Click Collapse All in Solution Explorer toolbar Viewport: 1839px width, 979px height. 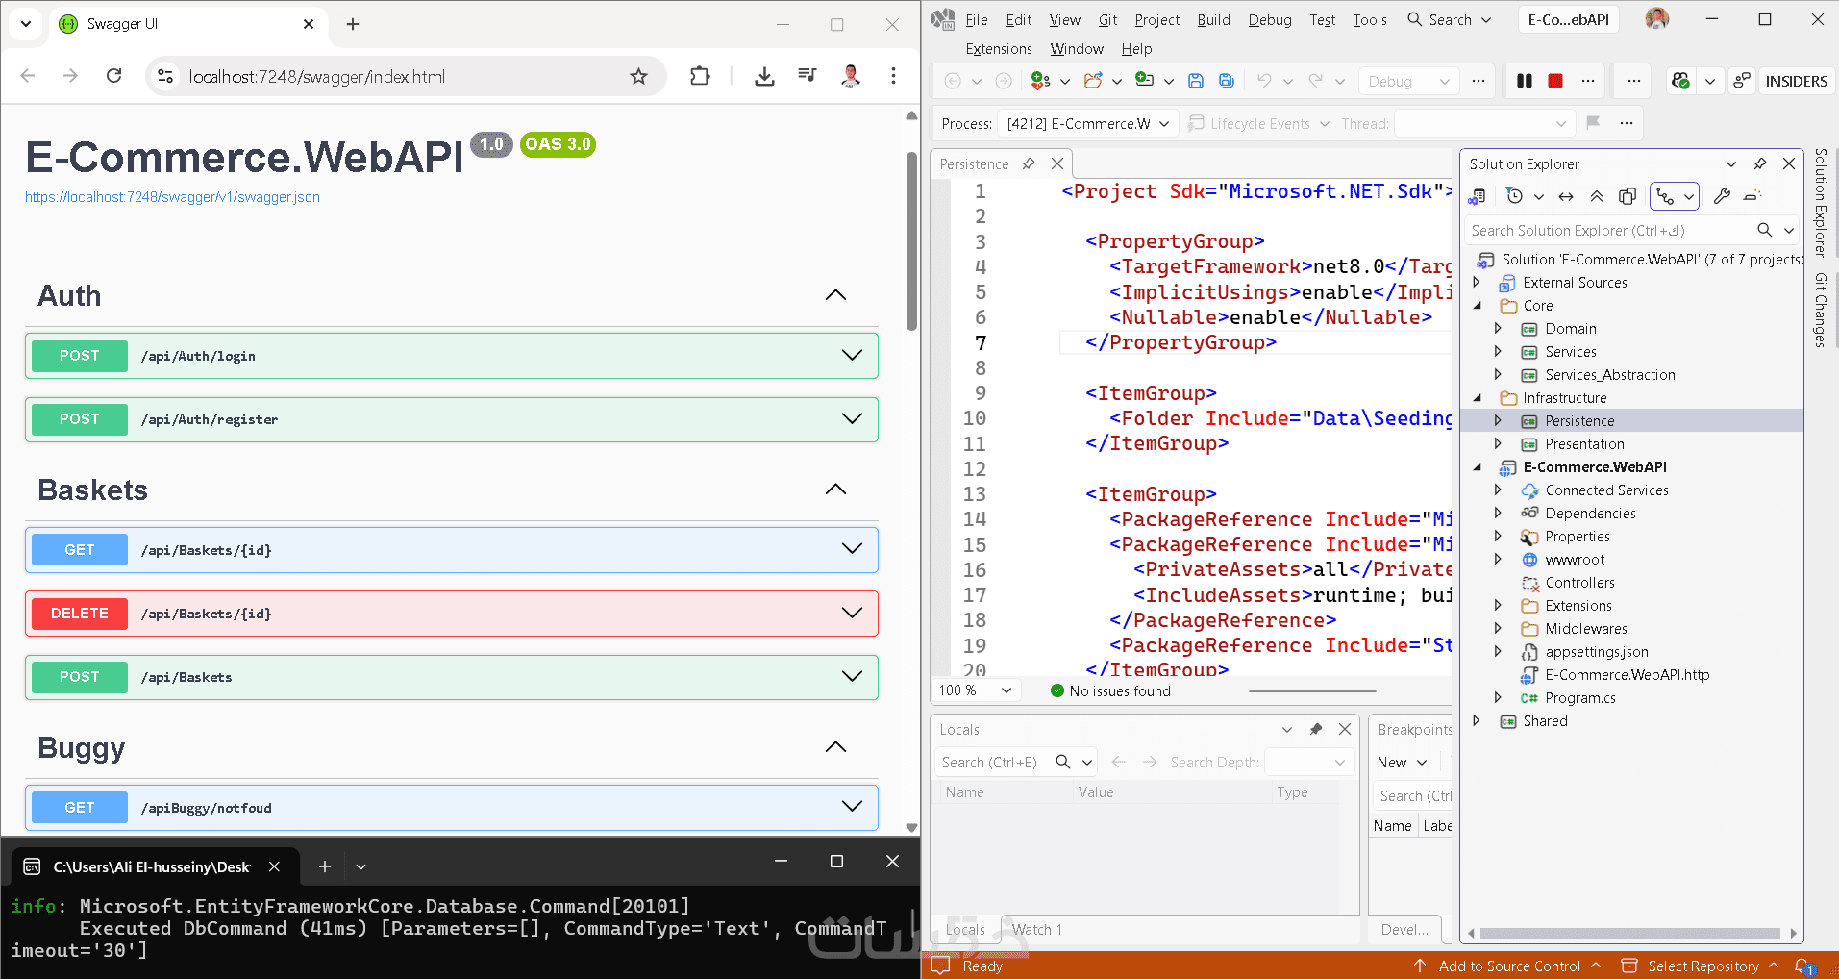[1597, 196]
